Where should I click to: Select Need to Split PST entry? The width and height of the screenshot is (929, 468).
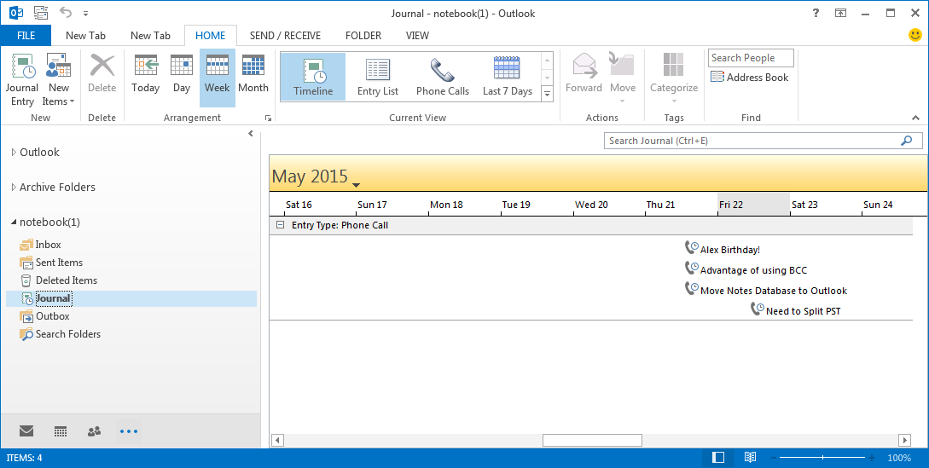click(x=796, y=310)
